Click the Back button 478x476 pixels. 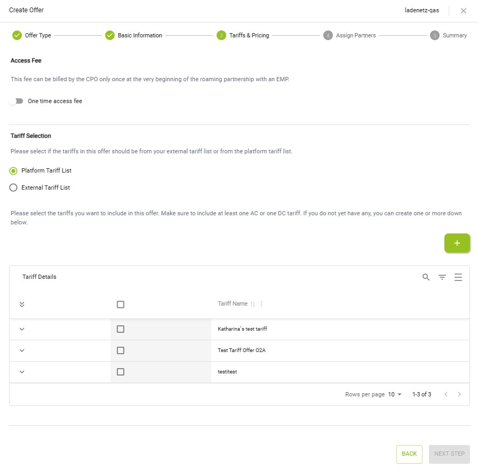pos(409,454)
